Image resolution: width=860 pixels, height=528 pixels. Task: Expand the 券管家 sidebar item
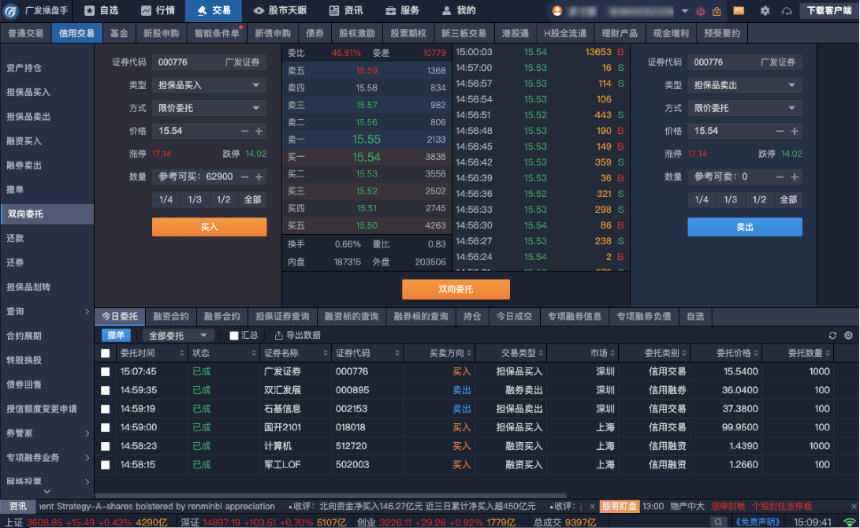87,433
